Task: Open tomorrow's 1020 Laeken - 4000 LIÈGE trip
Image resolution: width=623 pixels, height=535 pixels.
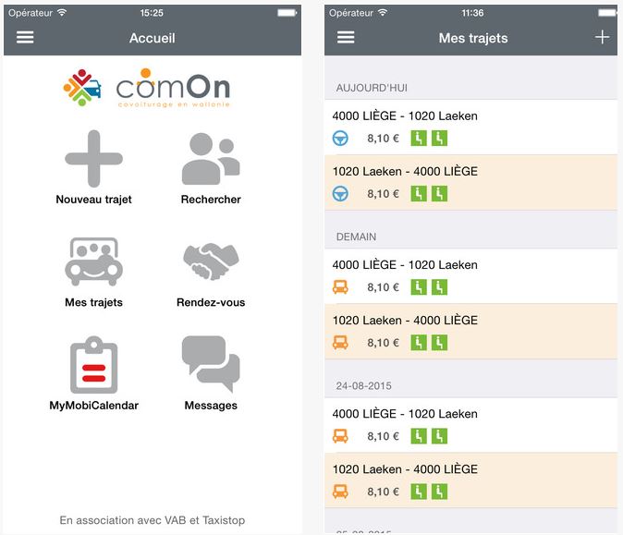Action: click(470, 332)
